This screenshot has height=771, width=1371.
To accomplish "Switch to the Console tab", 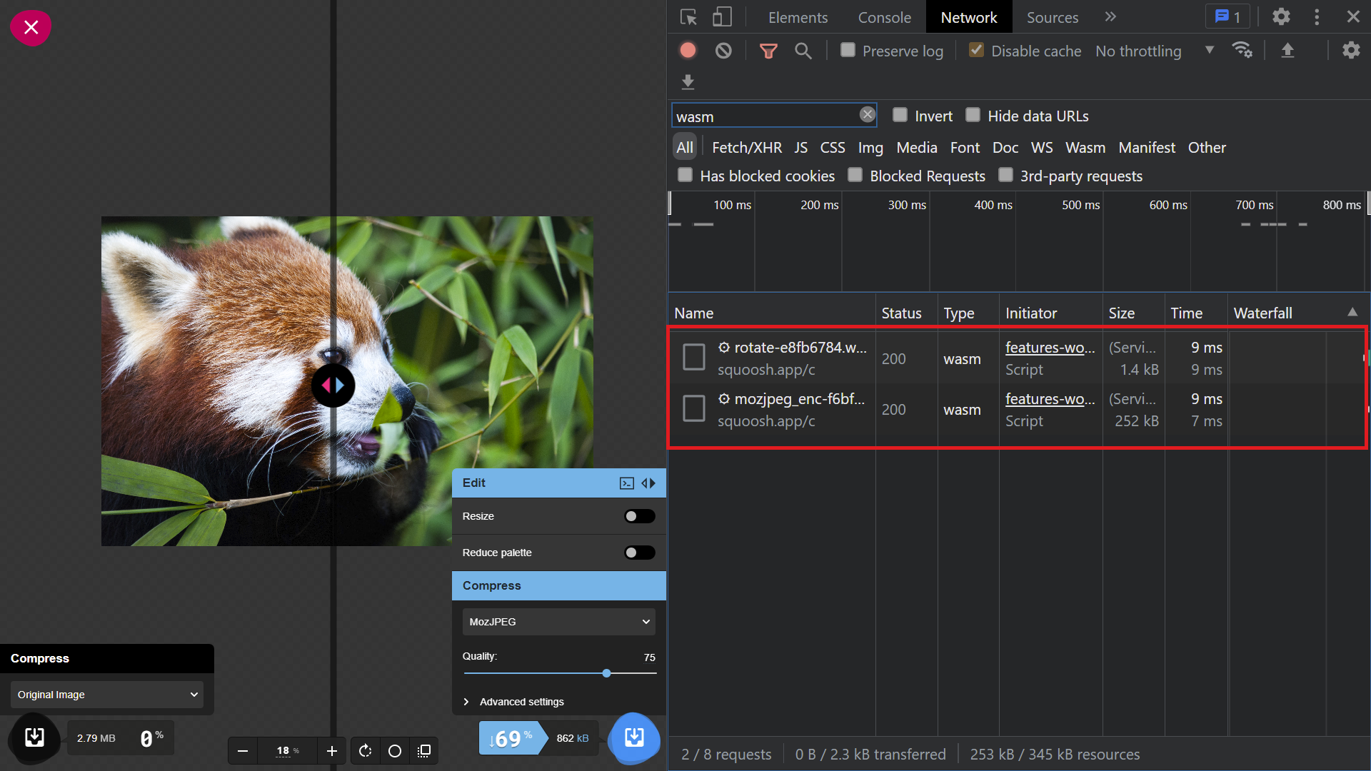I will tap(884, 17).
